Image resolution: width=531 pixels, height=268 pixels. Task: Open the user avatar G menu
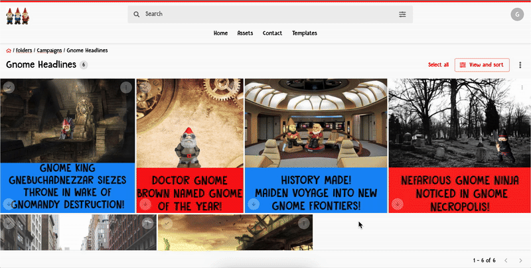517,15
